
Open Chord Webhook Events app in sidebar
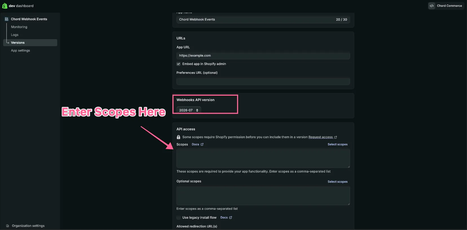pos(29,19)
